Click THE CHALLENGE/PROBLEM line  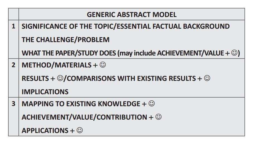point(66,40)
